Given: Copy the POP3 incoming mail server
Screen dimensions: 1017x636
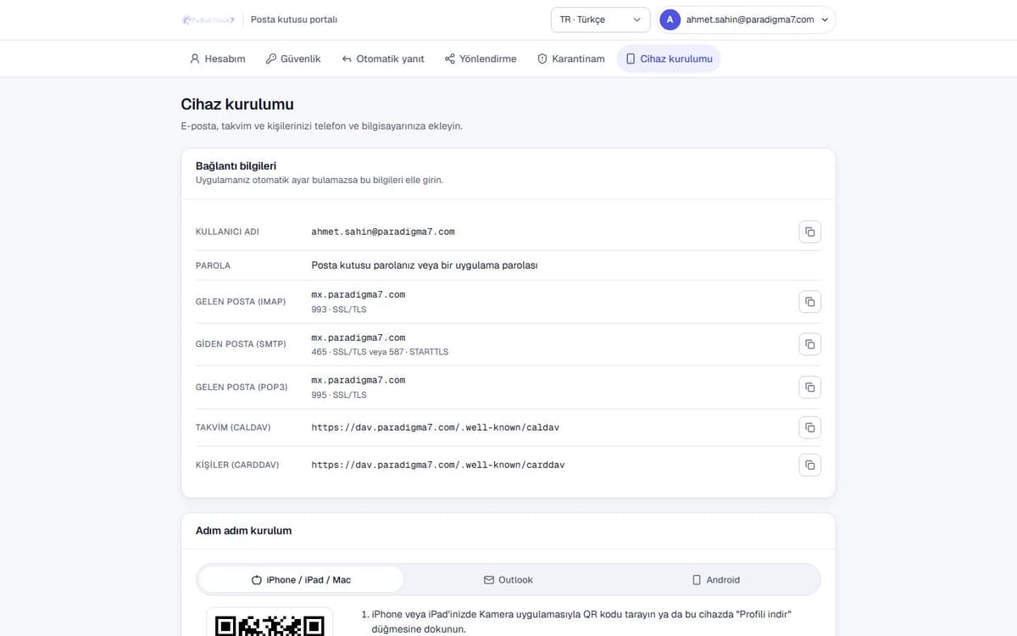Looking at the screenshot, I should (x=809, y=387).
